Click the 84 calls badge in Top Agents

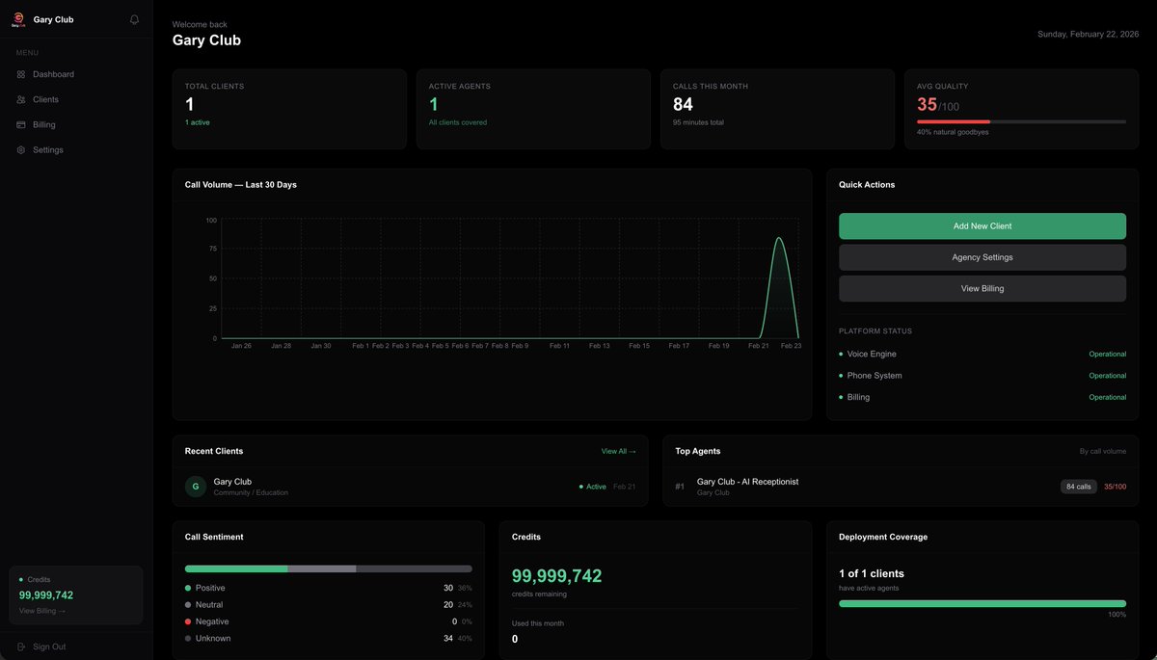click(x=1078, y=487)
